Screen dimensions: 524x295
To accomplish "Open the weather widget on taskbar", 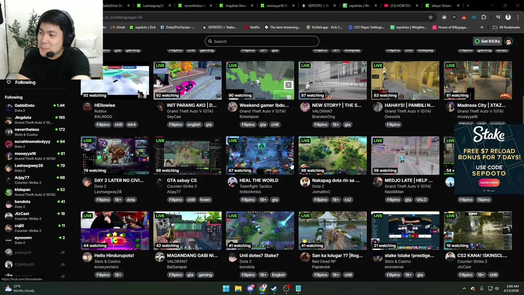I will (x=20, y=288).
